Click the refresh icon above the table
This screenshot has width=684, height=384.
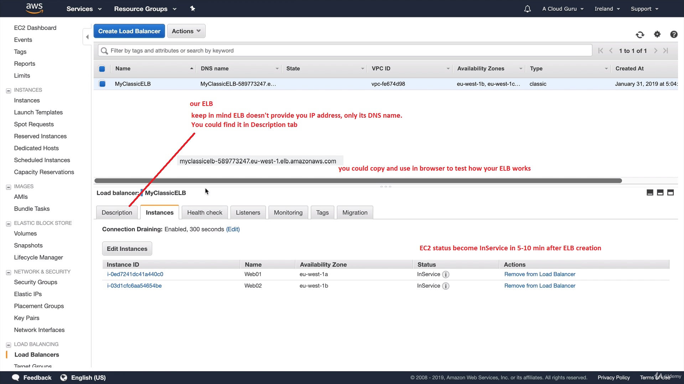(640, 34)
